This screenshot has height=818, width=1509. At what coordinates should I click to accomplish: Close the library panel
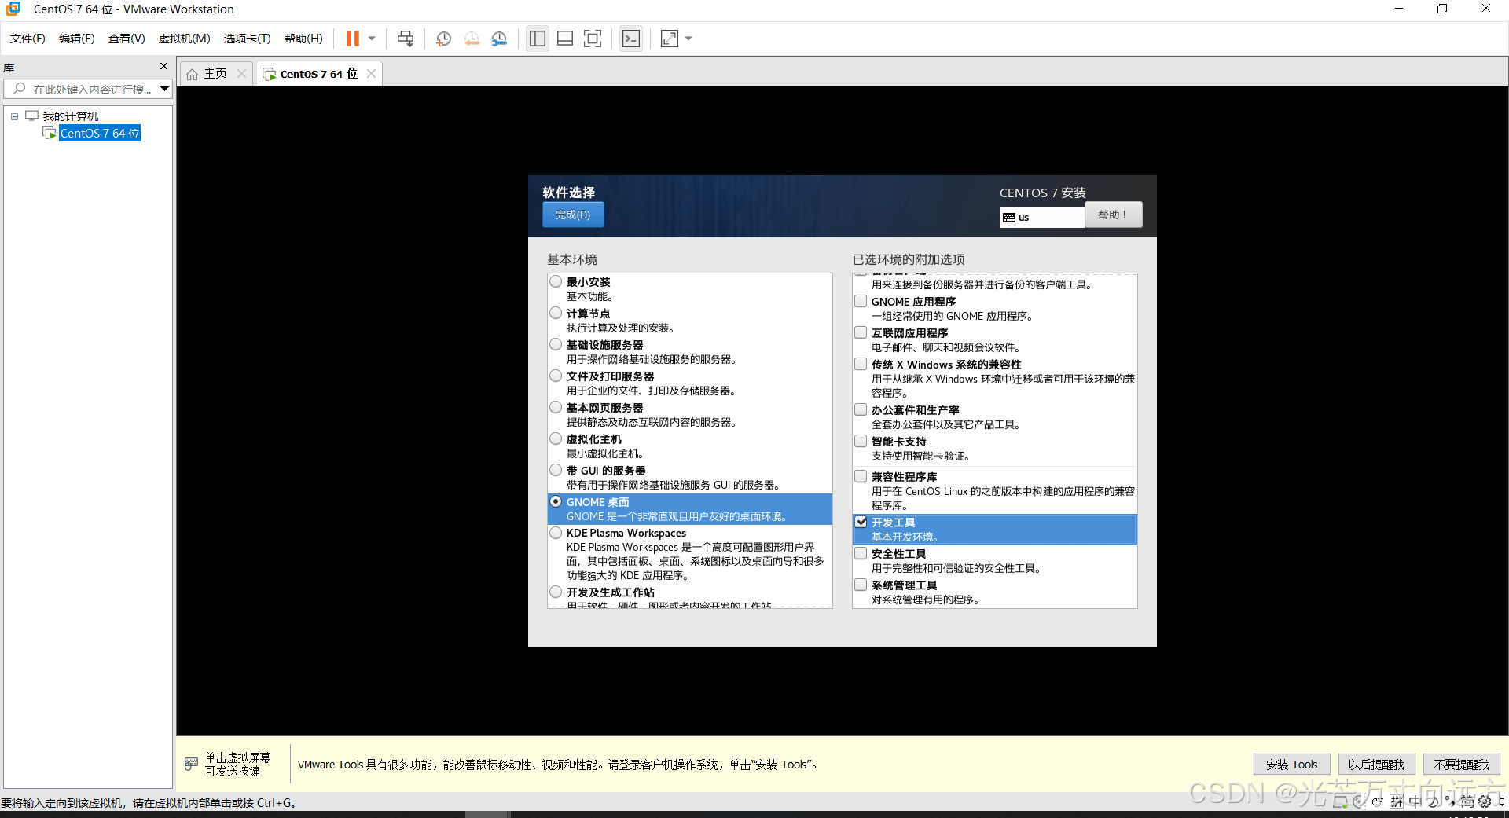point(163,67)
